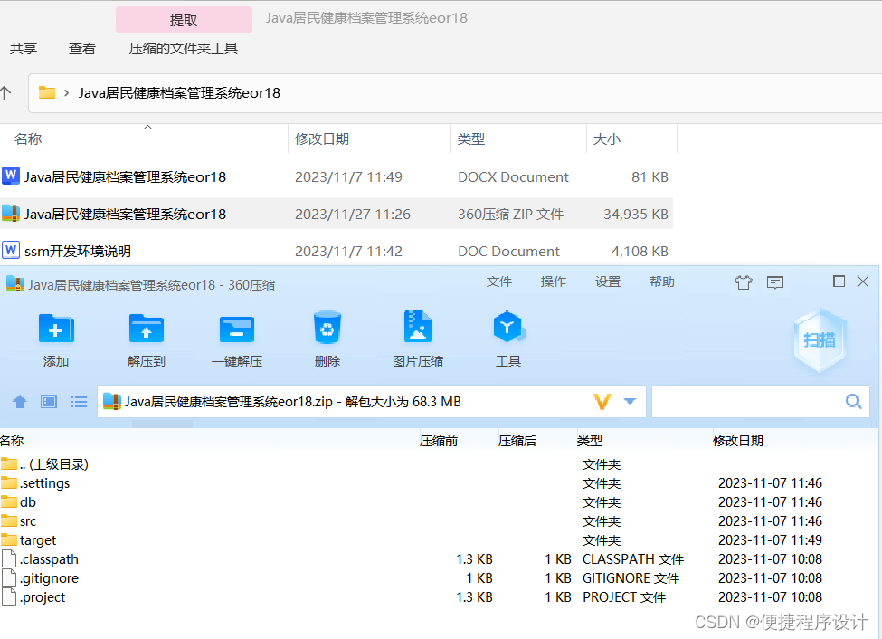This screenshot has width=882, height=639.
Task: Switch to list view in 360压缩
Action: (x=79, y=401)
